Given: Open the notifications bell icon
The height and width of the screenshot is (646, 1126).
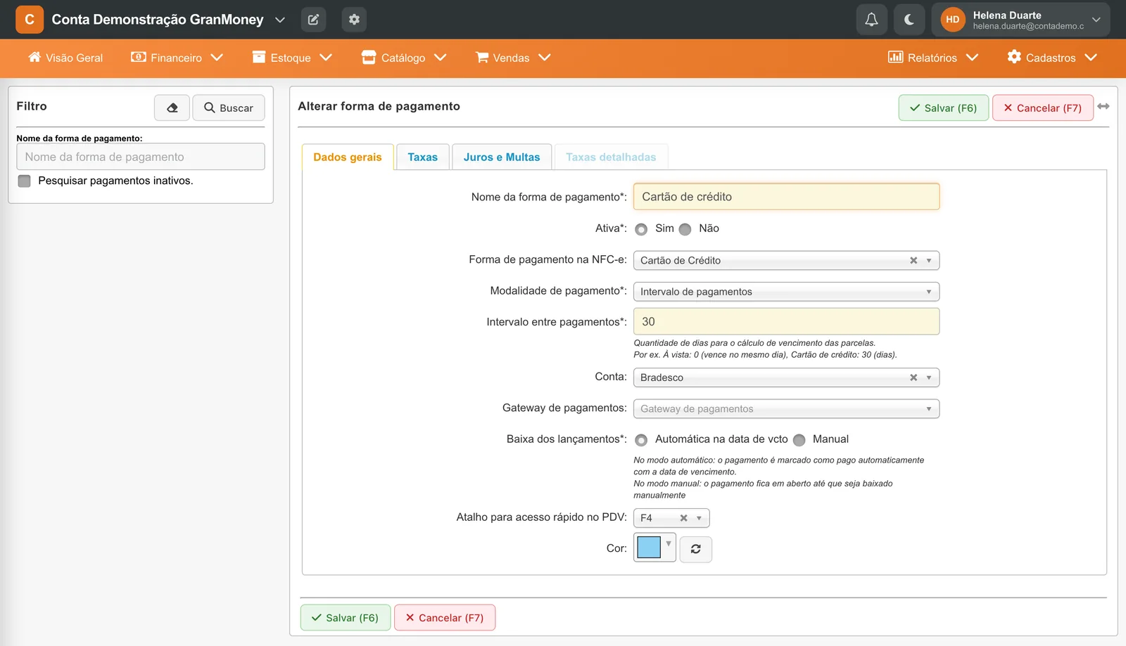Looking at the screenshot, I should tap(871, 20).
